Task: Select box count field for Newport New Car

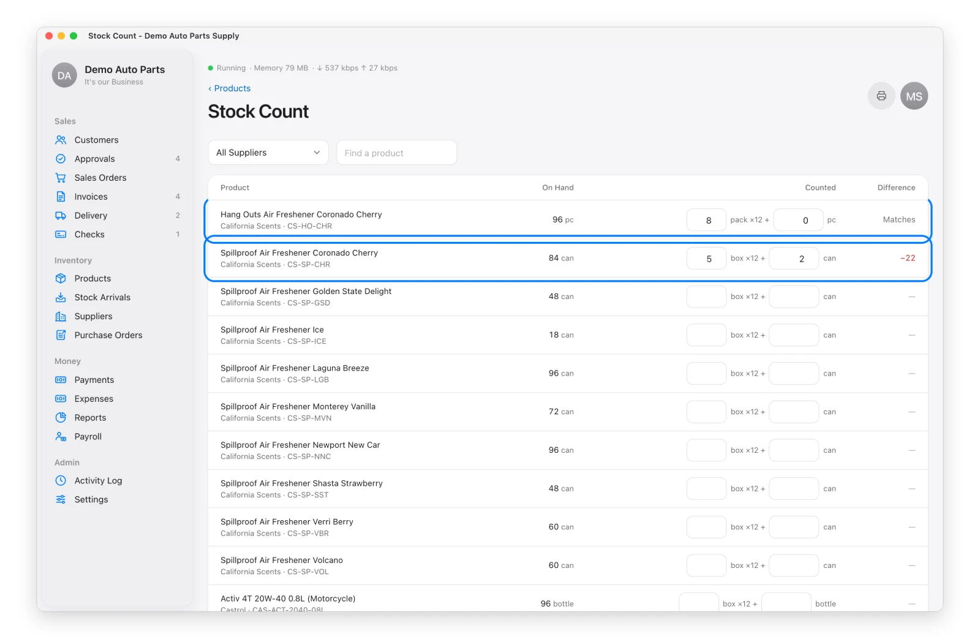Action: (706, 450)
